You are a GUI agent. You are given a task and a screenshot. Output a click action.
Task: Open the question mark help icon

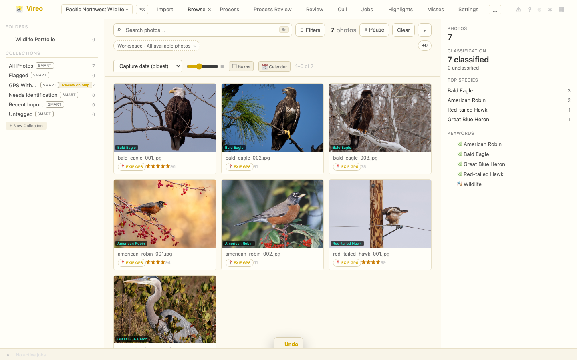click(529, 10)
